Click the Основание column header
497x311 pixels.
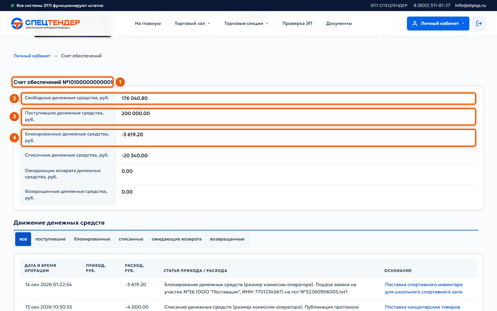(x=398, y=271)
